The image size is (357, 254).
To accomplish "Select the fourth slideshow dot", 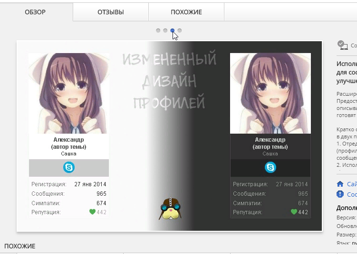I will 180,30.
